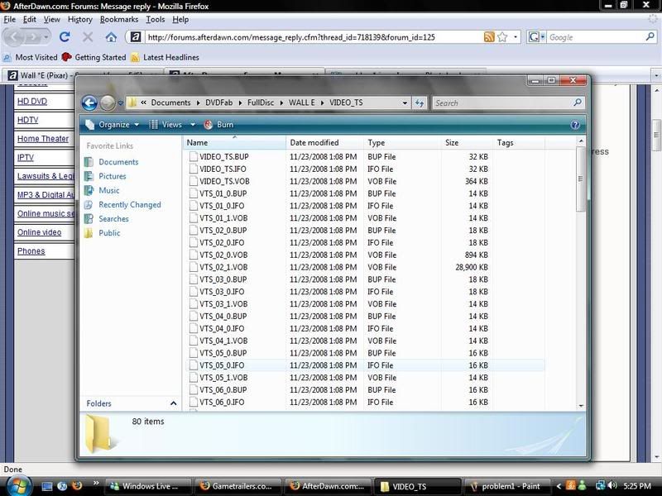
Task: Open Firefox Bookmarks menu
Action: [119, 19]
